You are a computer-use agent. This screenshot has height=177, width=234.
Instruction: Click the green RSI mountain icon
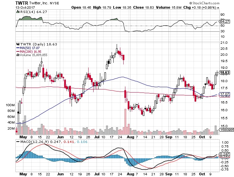click(x=18, y=12)
